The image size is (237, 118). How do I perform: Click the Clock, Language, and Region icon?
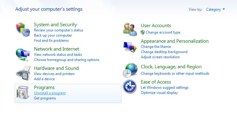(130, 70)
